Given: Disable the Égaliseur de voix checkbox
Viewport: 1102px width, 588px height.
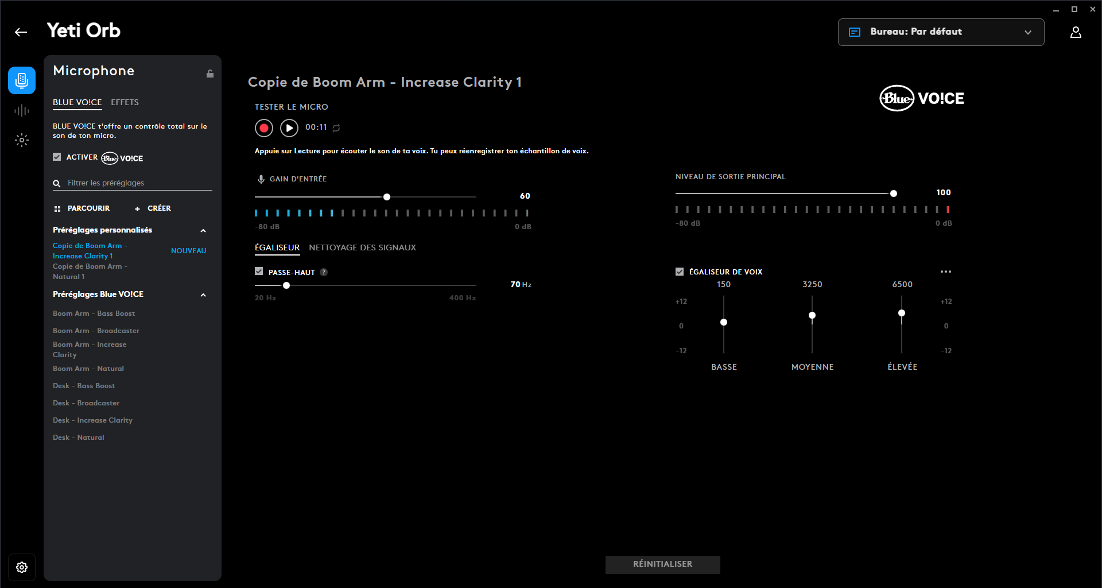Looking at the screenshot, I should point(680,272).
